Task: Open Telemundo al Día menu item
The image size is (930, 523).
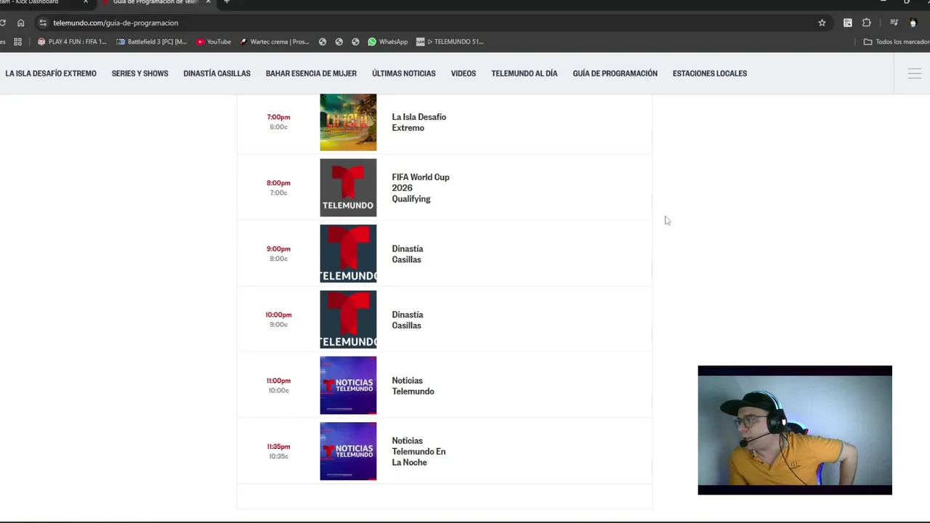Action: [524, 73]
